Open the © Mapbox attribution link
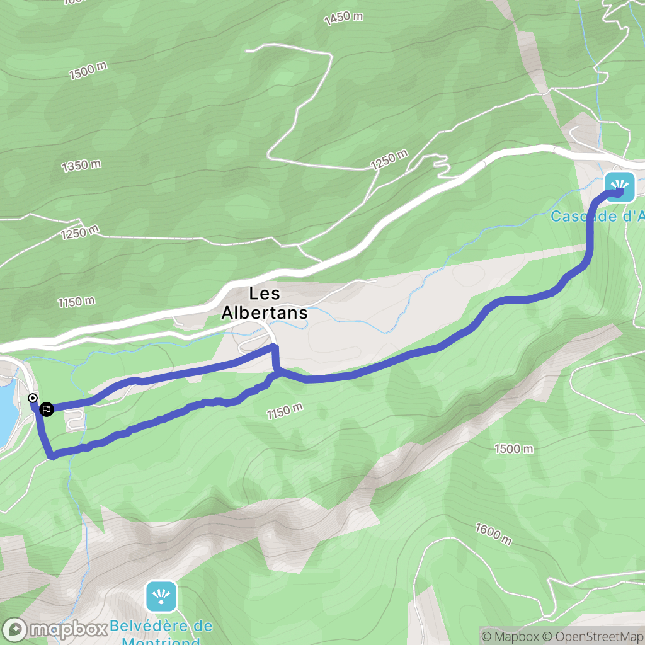The height and width of the screenshot is (645, 645). tap(509, 636)
